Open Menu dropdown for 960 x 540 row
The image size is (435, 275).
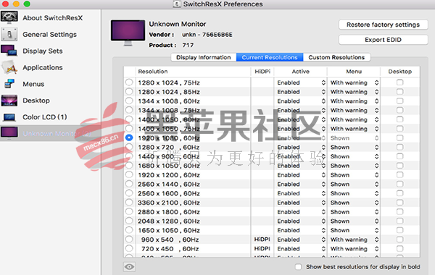[x=354, y=240]
